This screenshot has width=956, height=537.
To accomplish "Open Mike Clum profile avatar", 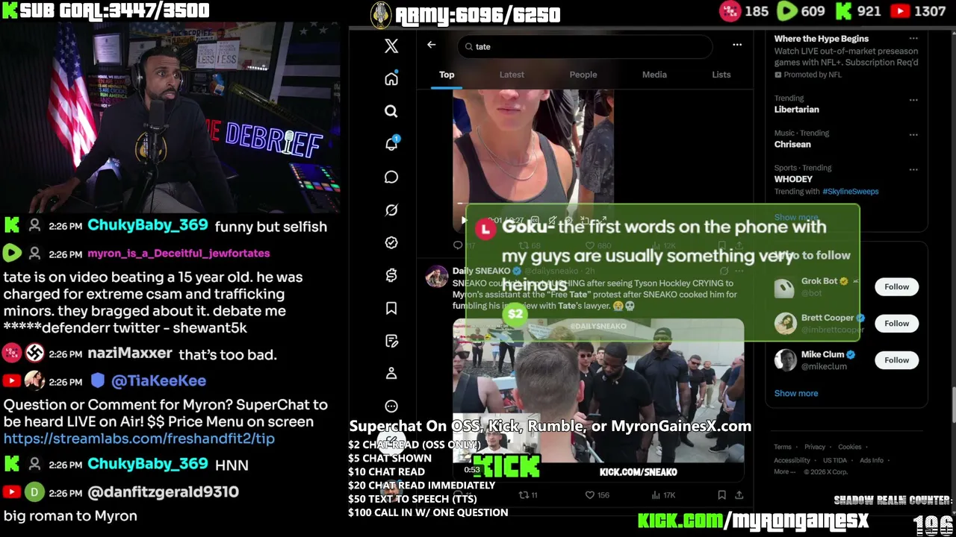I will tap(785, 359).
